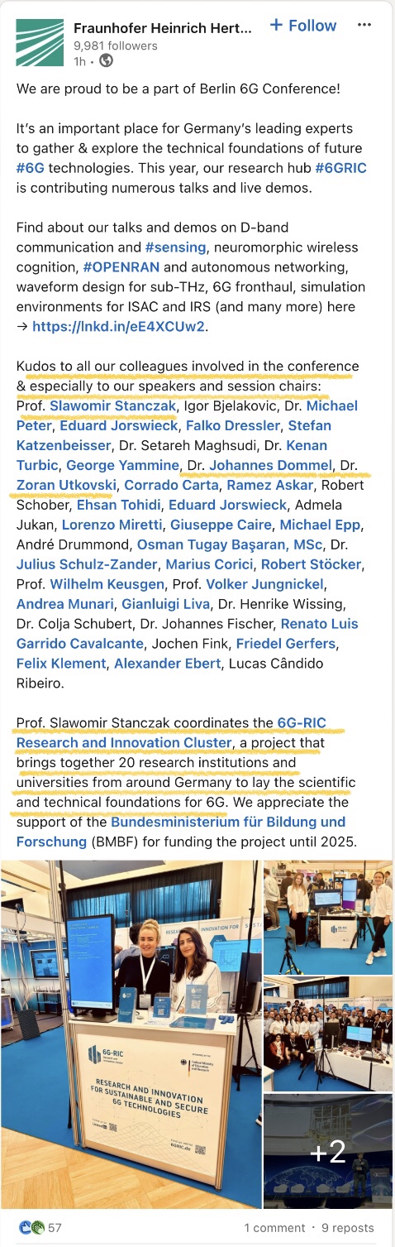This screenshot has width=395, height=1247.
Task: Open the top-right demo table photo
Action: click(x=328, y=918)
